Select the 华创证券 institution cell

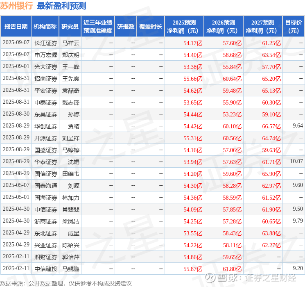tap(46, 126)
